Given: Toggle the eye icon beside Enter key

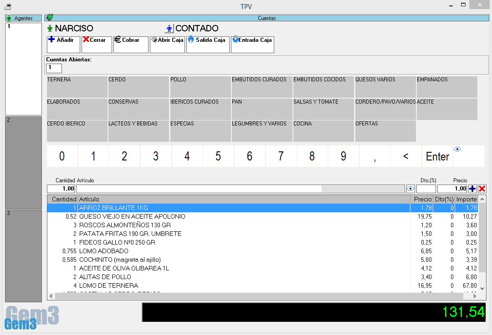Looking at the screenshot, I should click(x=457, y=149).
